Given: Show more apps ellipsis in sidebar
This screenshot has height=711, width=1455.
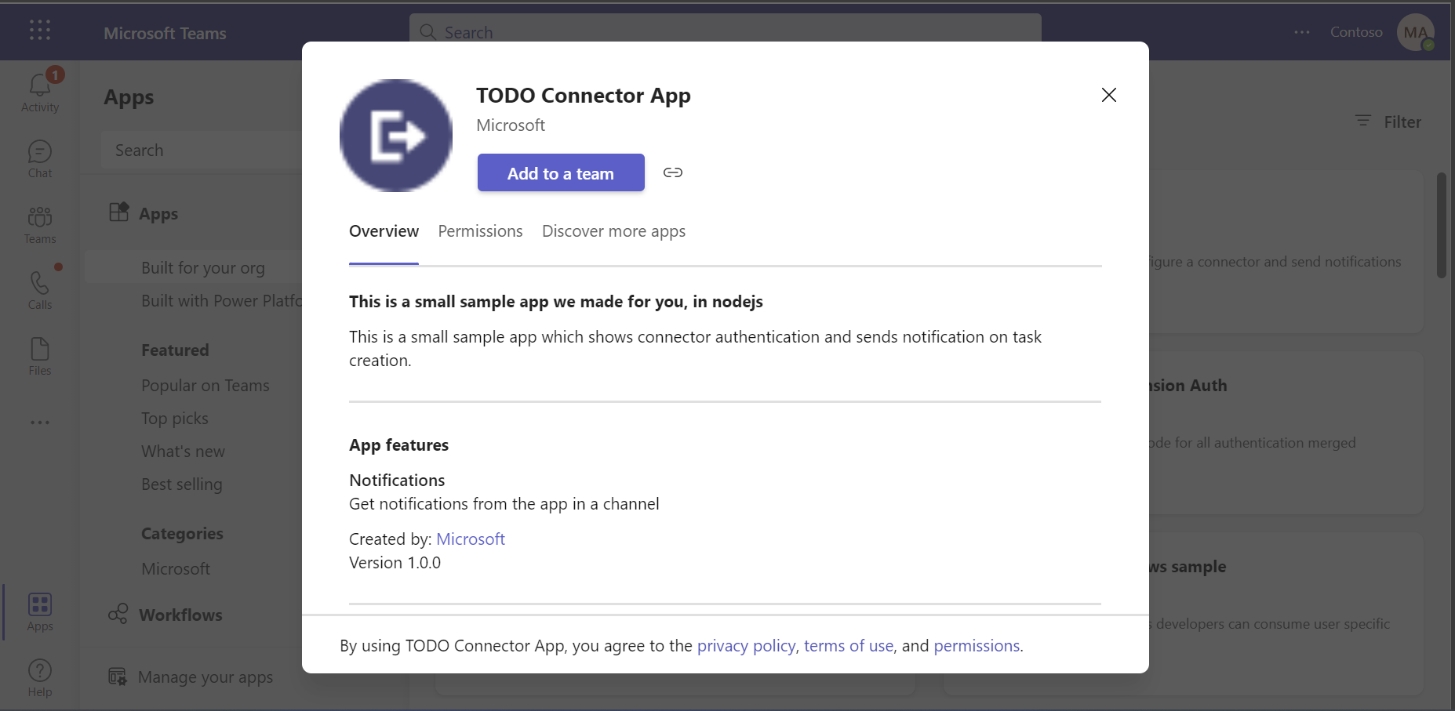Looking at the screenshot, I should (40, 423).
